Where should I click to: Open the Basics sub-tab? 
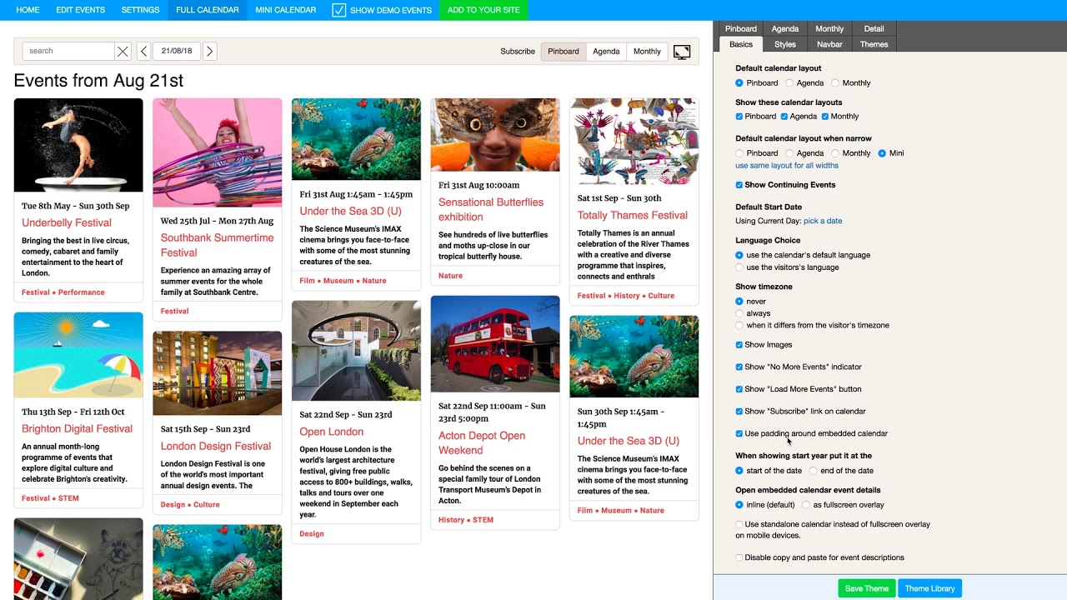click(x=741, y=44)
